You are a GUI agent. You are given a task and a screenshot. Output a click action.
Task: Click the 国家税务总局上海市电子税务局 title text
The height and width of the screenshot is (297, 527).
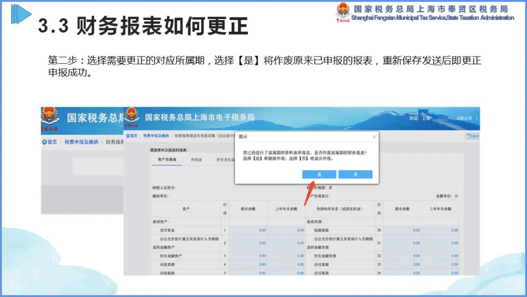click(x=200, y=117)
